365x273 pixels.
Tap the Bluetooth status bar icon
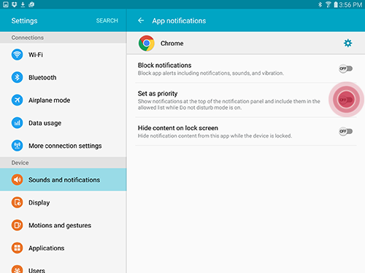click(320, 4)
